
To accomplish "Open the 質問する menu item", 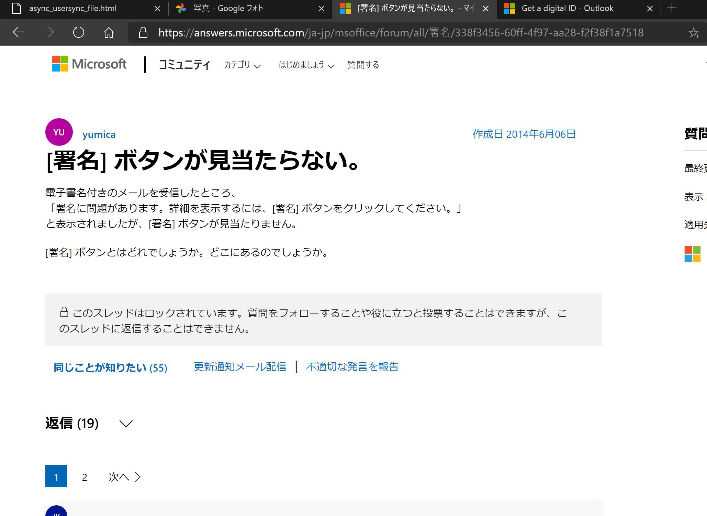I will pos(363,65).
